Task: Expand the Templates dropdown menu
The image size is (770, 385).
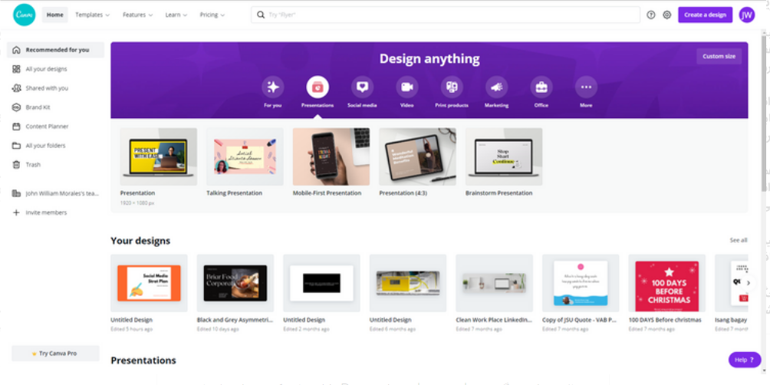Action: pos(92,15)
